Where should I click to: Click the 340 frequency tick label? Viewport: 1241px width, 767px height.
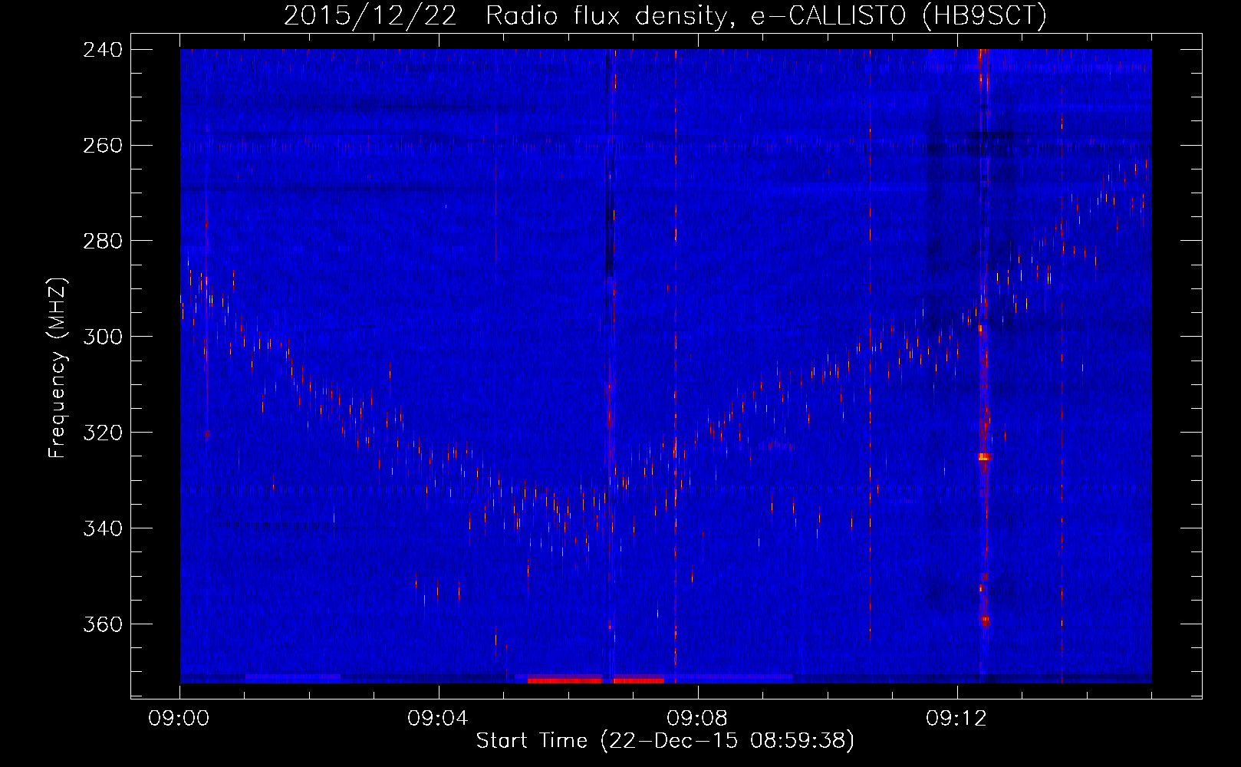pyautogui.click(x=103, y=528)
